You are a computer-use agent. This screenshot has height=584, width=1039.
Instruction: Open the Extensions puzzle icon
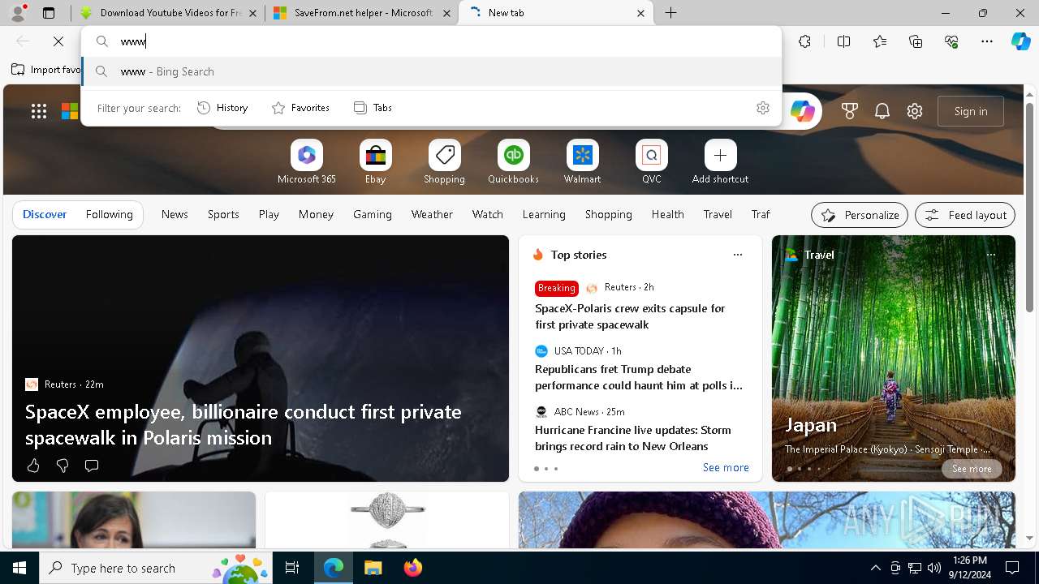[804, 41]
